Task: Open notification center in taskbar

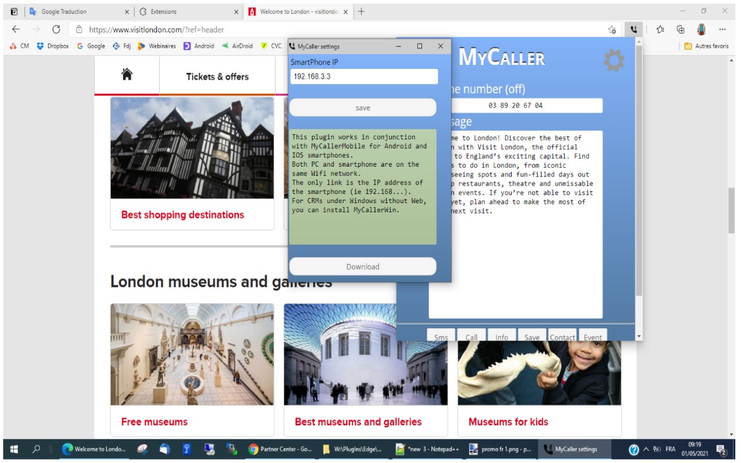Action: (721, 449)
